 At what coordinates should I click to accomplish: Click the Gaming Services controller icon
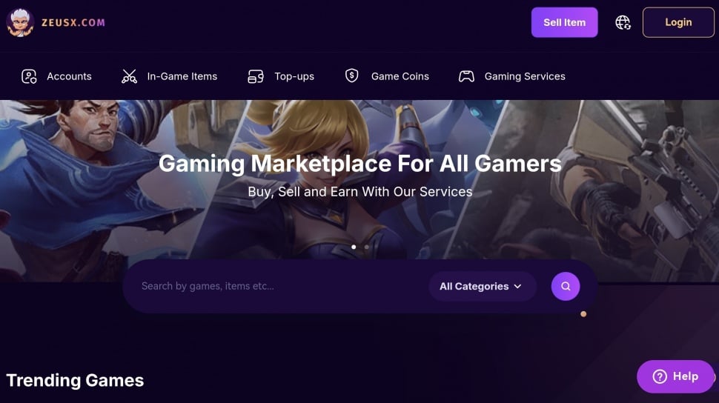466,76
